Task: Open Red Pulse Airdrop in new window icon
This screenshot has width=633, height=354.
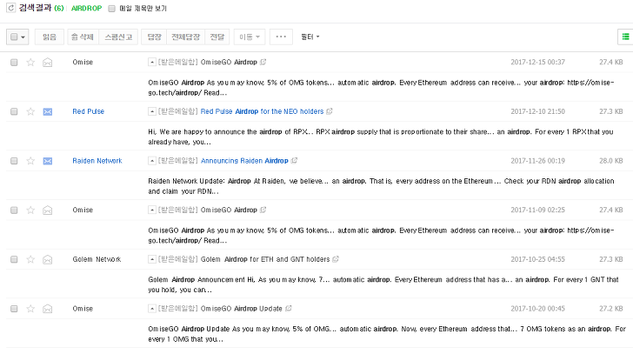Action: (x=330, y=111)
